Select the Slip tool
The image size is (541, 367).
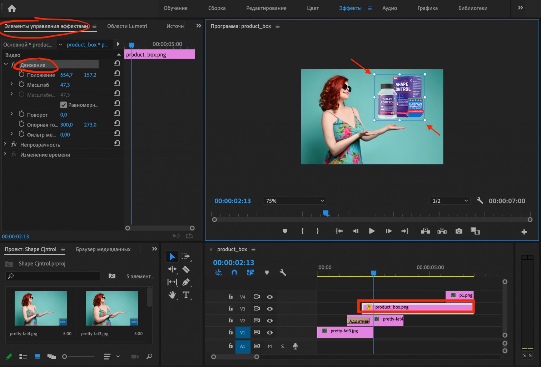172,282
